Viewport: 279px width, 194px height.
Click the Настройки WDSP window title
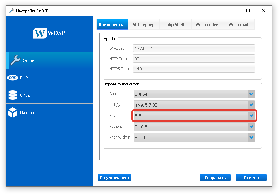coord(32,11)
